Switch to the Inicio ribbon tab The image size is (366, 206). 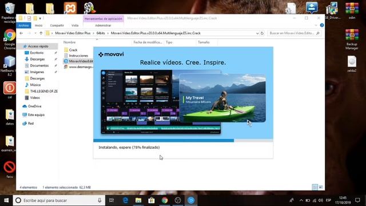[39, 25]
